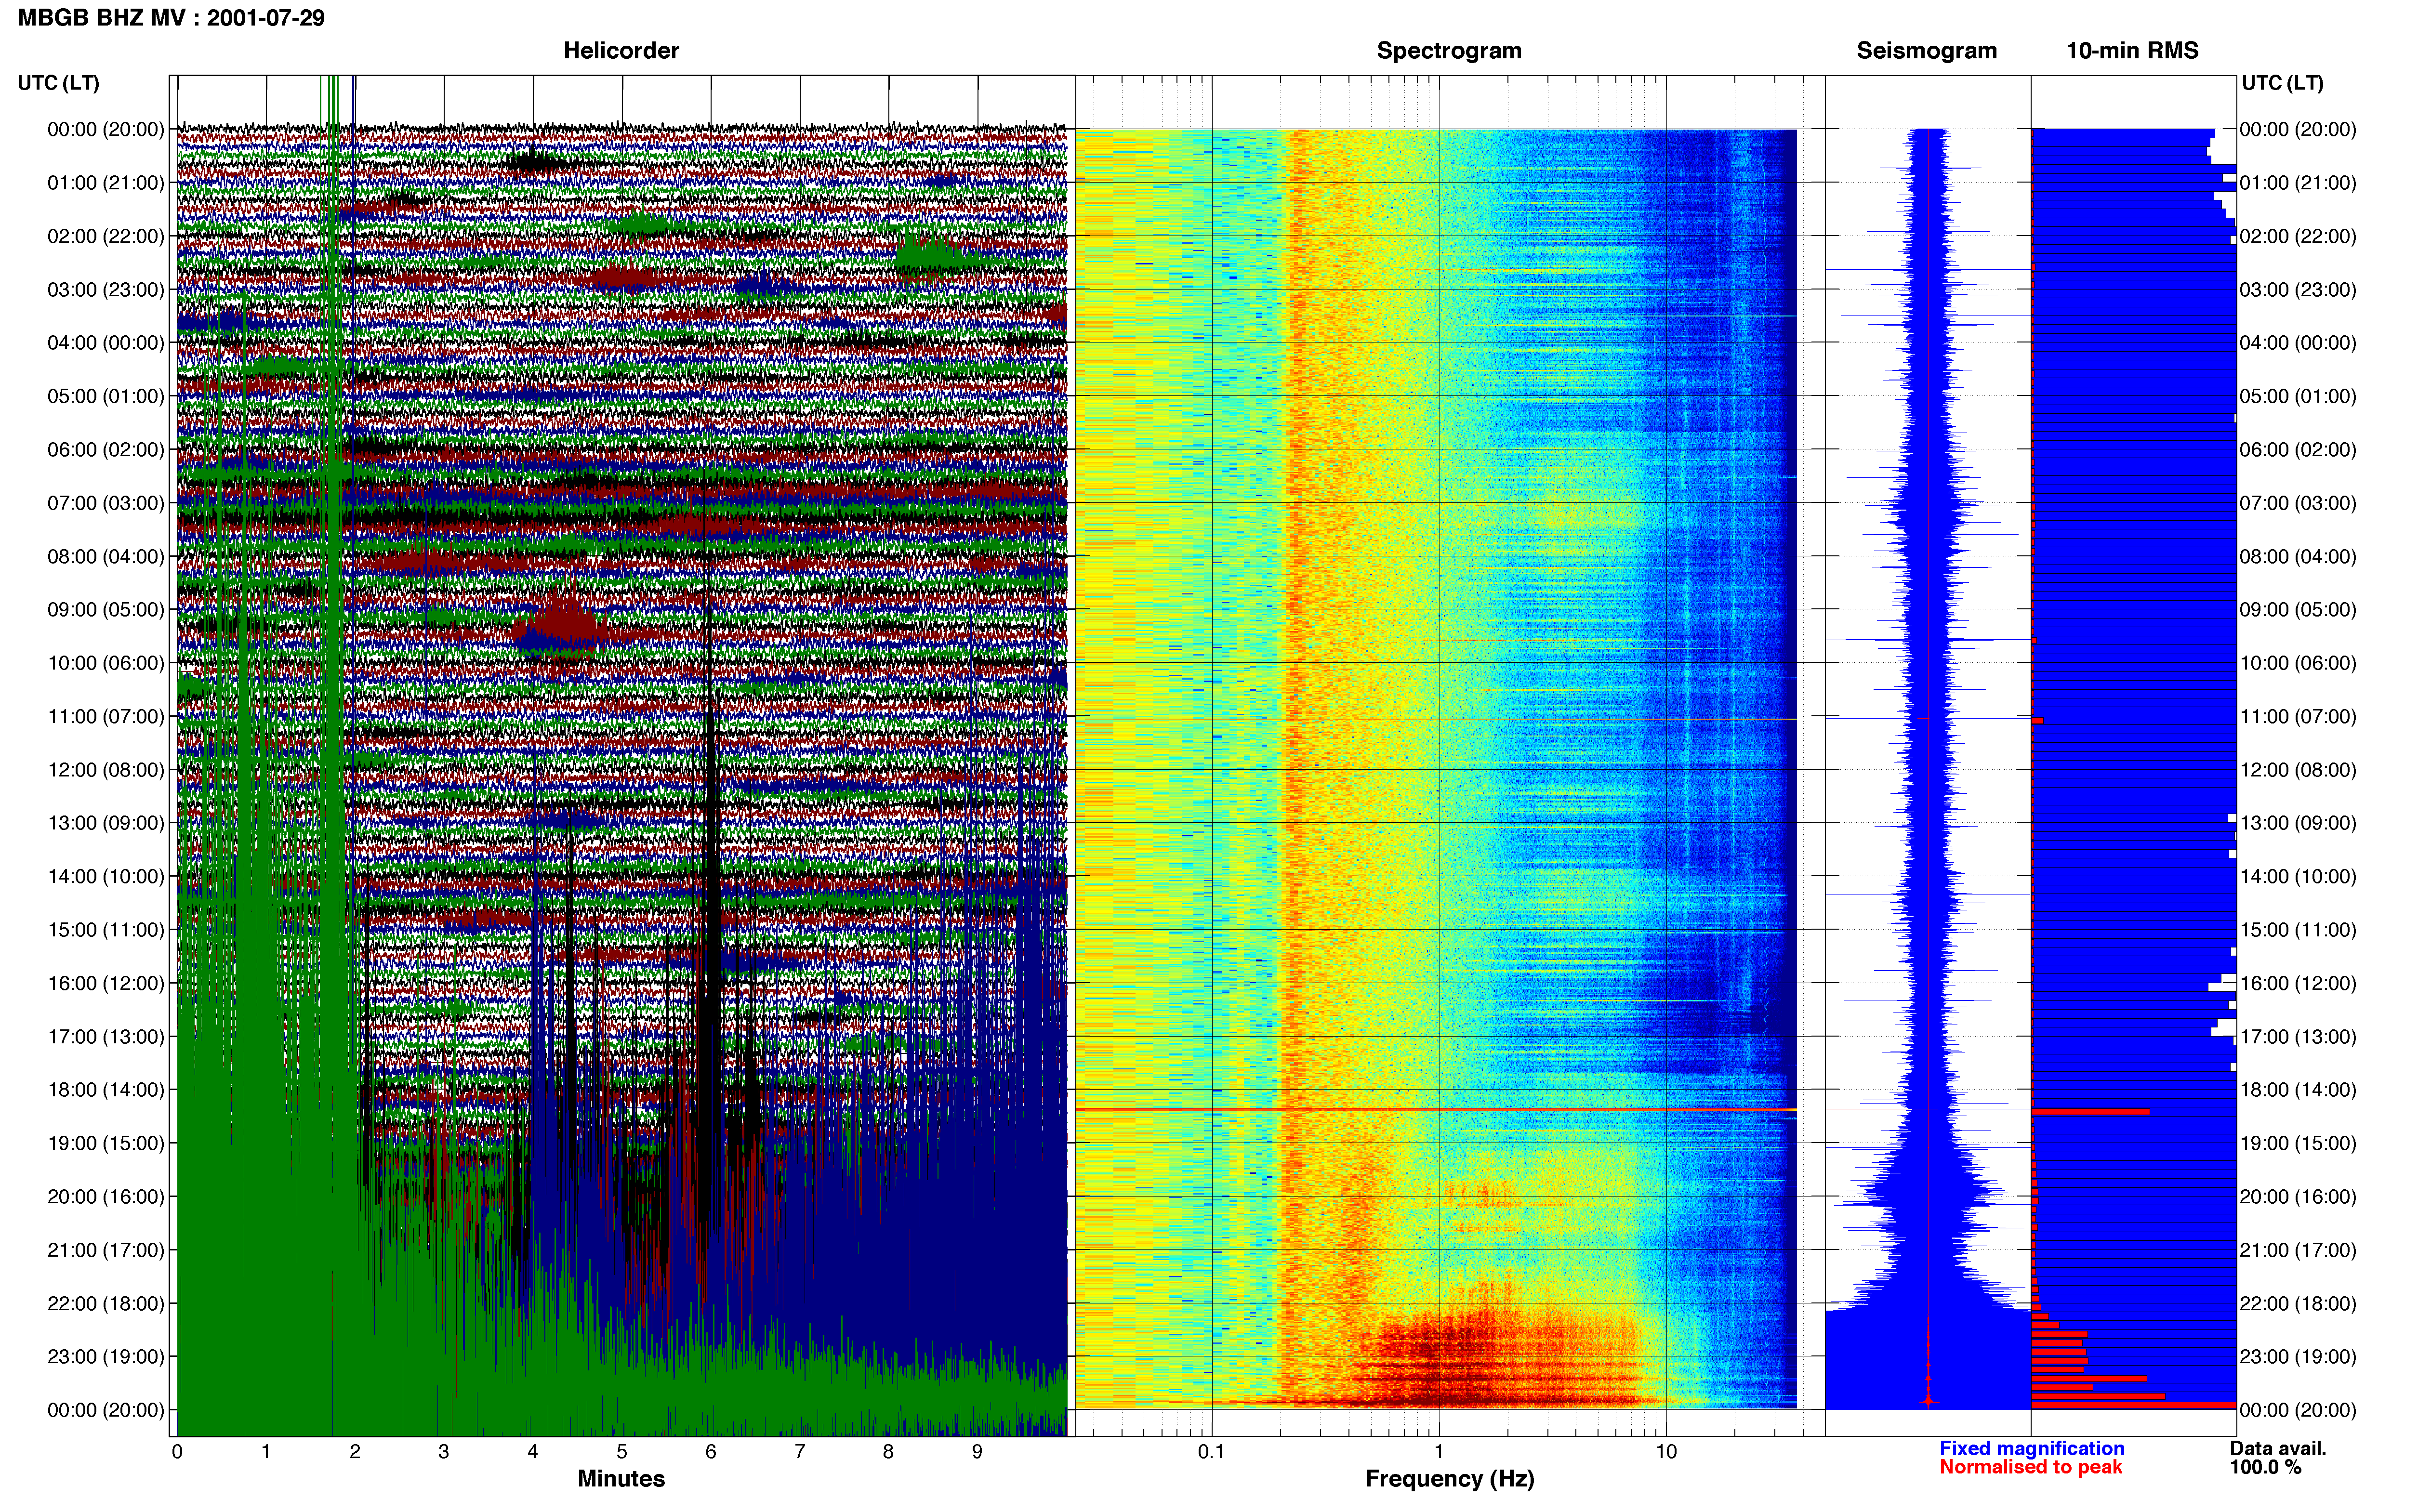Click right time label 11:00 (07:00)

pos(2298,717)
